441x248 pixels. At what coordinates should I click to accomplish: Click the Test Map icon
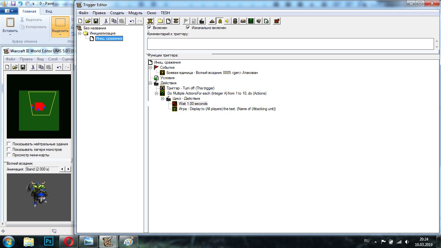pos(277,21)
